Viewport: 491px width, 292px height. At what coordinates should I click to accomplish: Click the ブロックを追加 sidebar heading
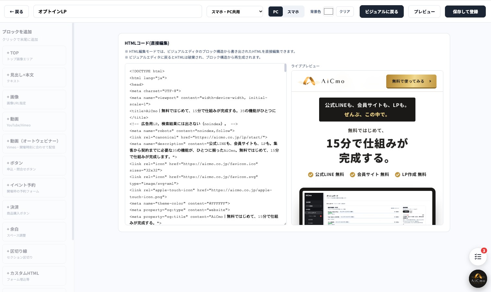pos(17,32)
